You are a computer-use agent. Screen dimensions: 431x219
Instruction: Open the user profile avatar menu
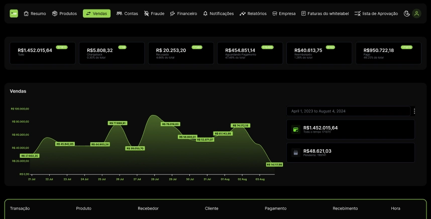coord(417,14)
